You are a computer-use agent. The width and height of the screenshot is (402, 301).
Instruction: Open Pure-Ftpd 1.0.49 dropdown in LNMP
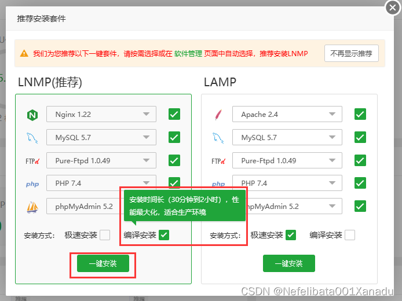pos(101,160)
